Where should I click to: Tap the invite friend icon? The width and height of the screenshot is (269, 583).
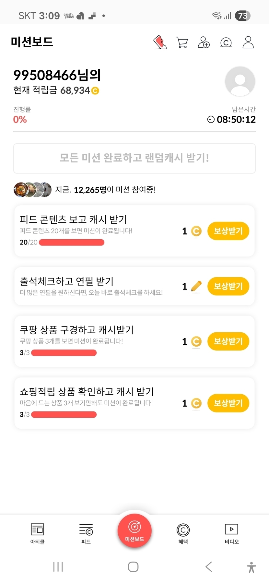(x=204, y=42)
